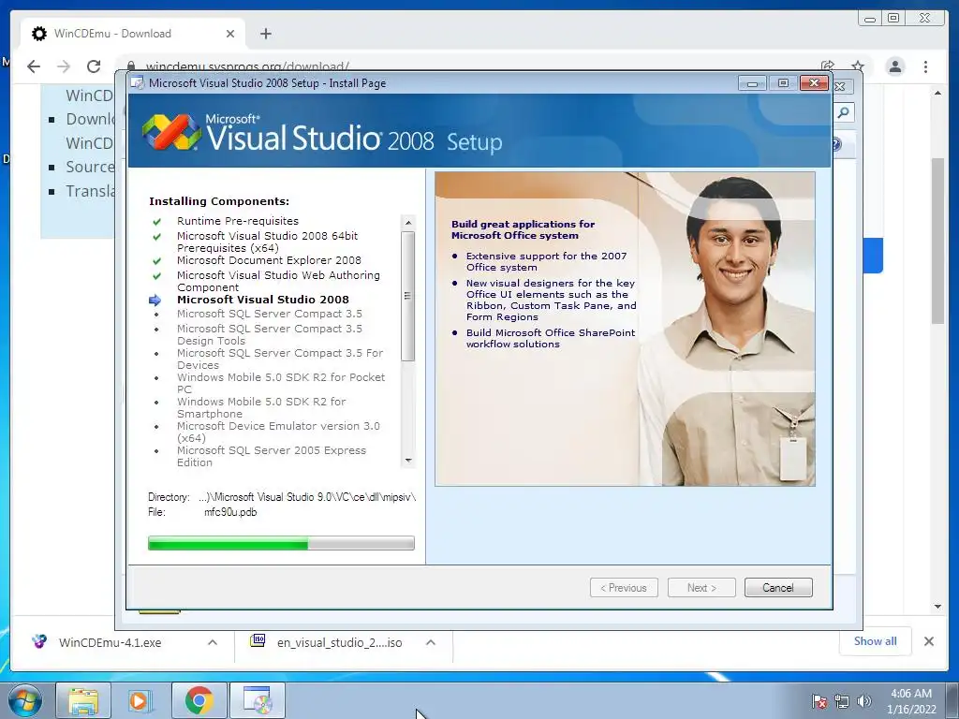Reload the WinCDEmu page

tap(94, 66)
